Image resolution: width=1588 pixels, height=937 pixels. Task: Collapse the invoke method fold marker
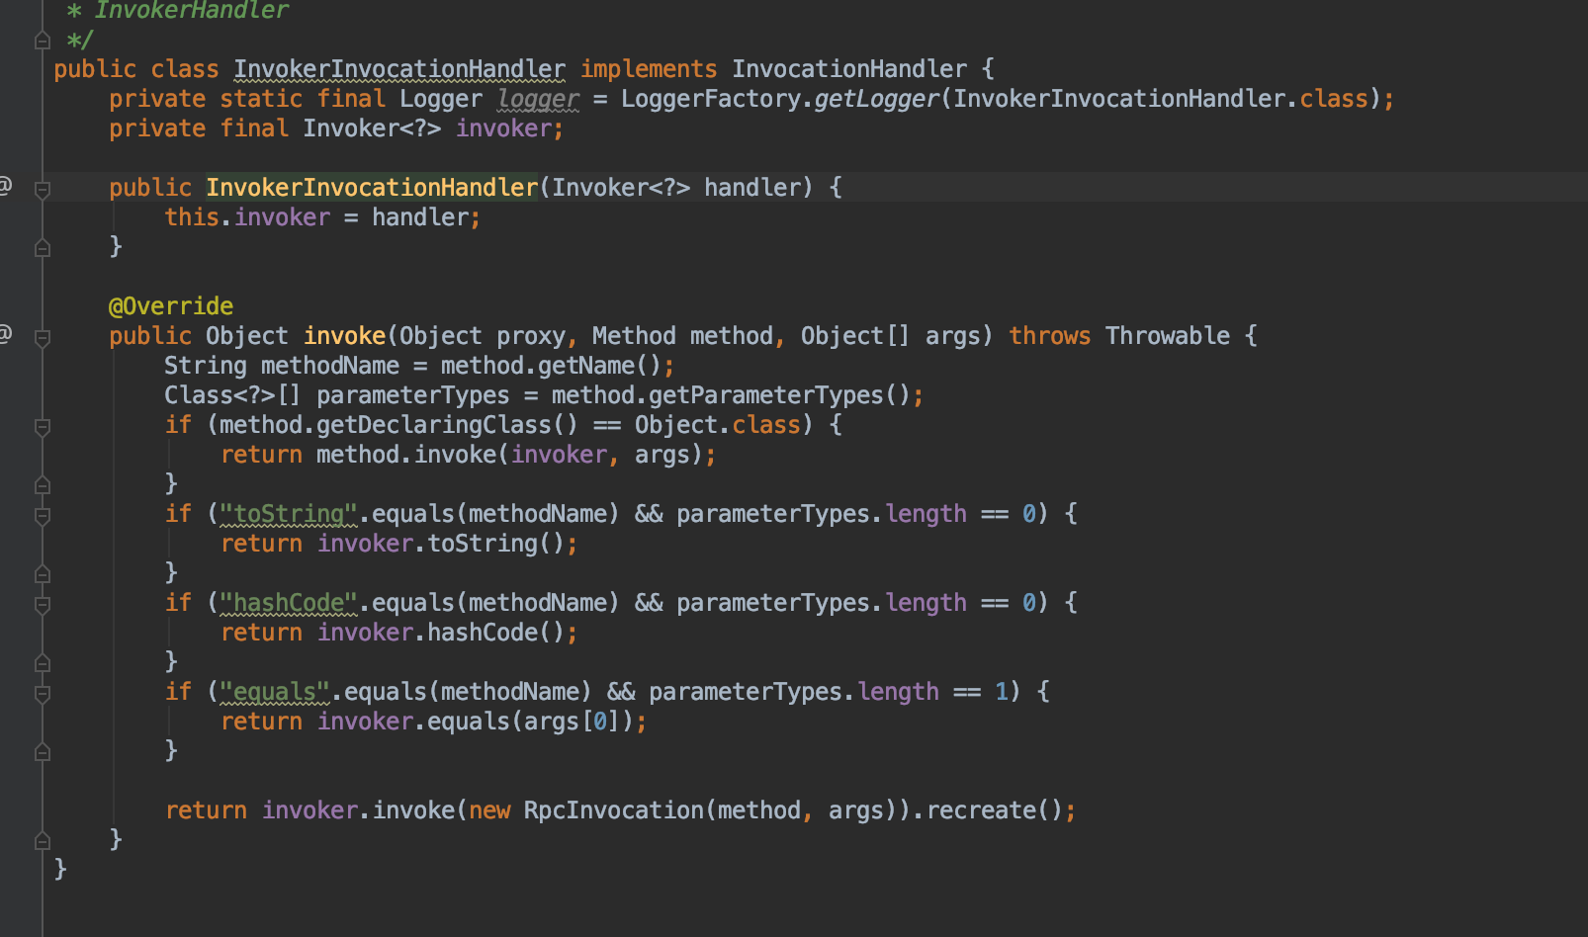pyautogui.click(x=43, y=338)
